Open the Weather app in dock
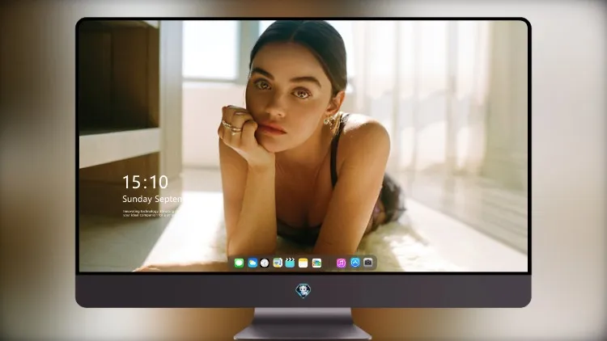 point(253,263)
